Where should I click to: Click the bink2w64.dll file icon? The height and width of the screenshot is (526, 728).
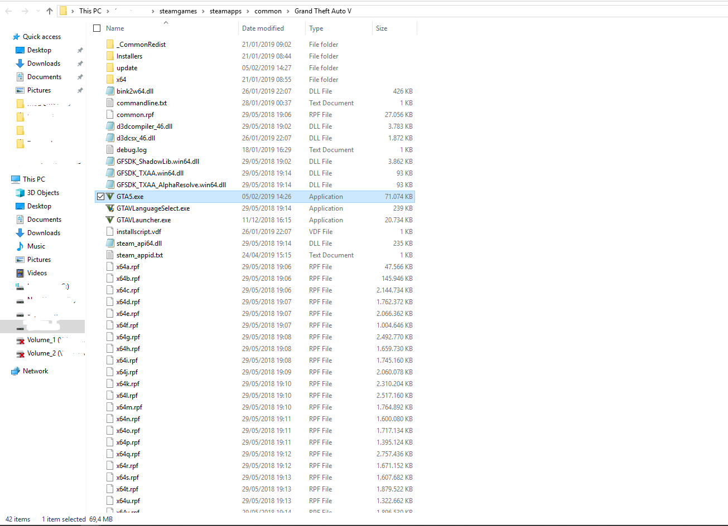pyautogui.click(x=110, y=91)
